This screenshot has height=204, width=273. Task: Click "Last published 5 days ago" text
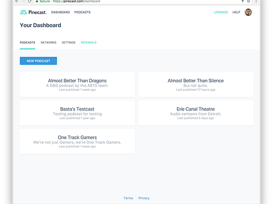click(x=196, y=118)
